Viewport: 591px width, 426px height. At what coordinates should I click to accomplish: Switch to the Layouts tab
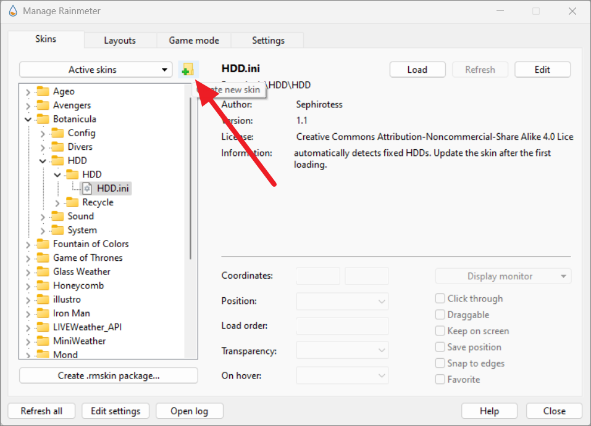(x=120, y=40)
